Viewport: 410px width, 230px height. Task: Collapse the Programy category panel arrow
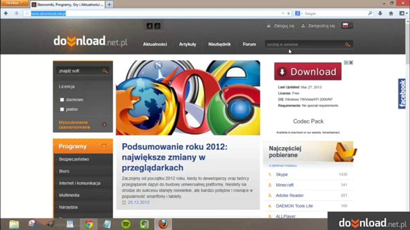[x=104, y=146]
